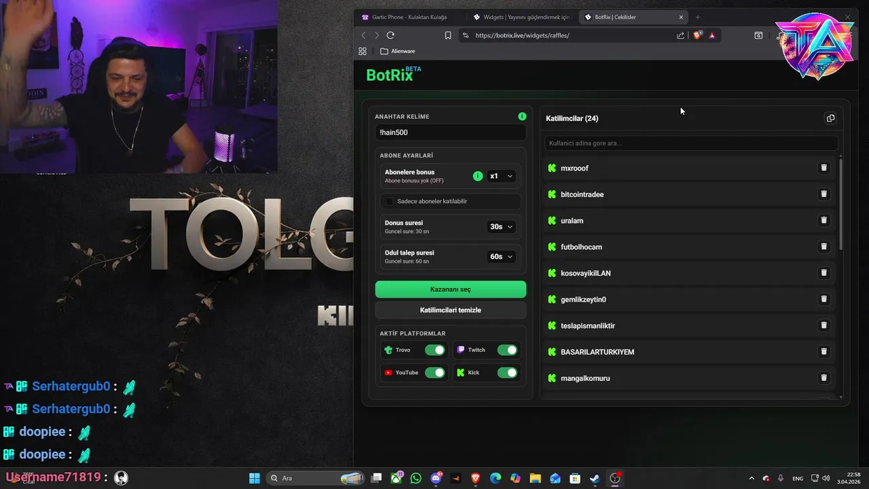Copy the Katilimcilar participant list
The height and width of the screenshot is (489, 869).
point(830,118)
